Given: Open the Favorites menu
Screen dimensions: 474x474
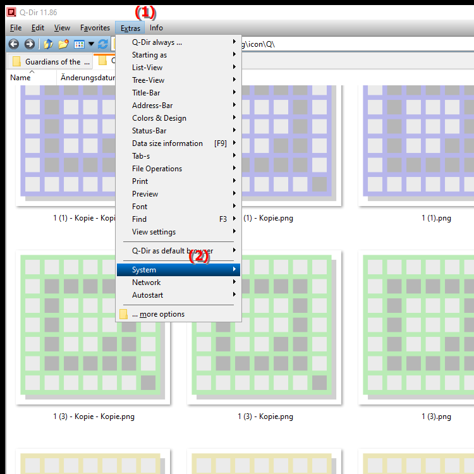Looking at the screenshot, I should click(95, 28).
